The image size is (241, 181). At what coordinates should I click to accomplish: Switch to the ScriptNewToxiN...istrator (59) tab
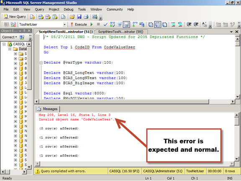[121, 32]
